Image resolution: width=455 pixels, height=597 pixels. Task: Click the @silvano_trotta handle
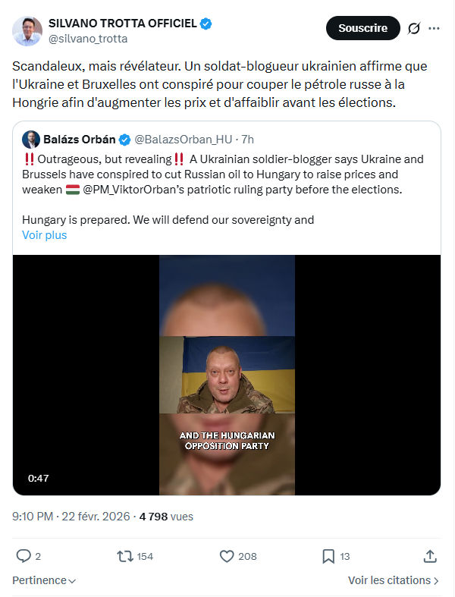tap(88, 39)
